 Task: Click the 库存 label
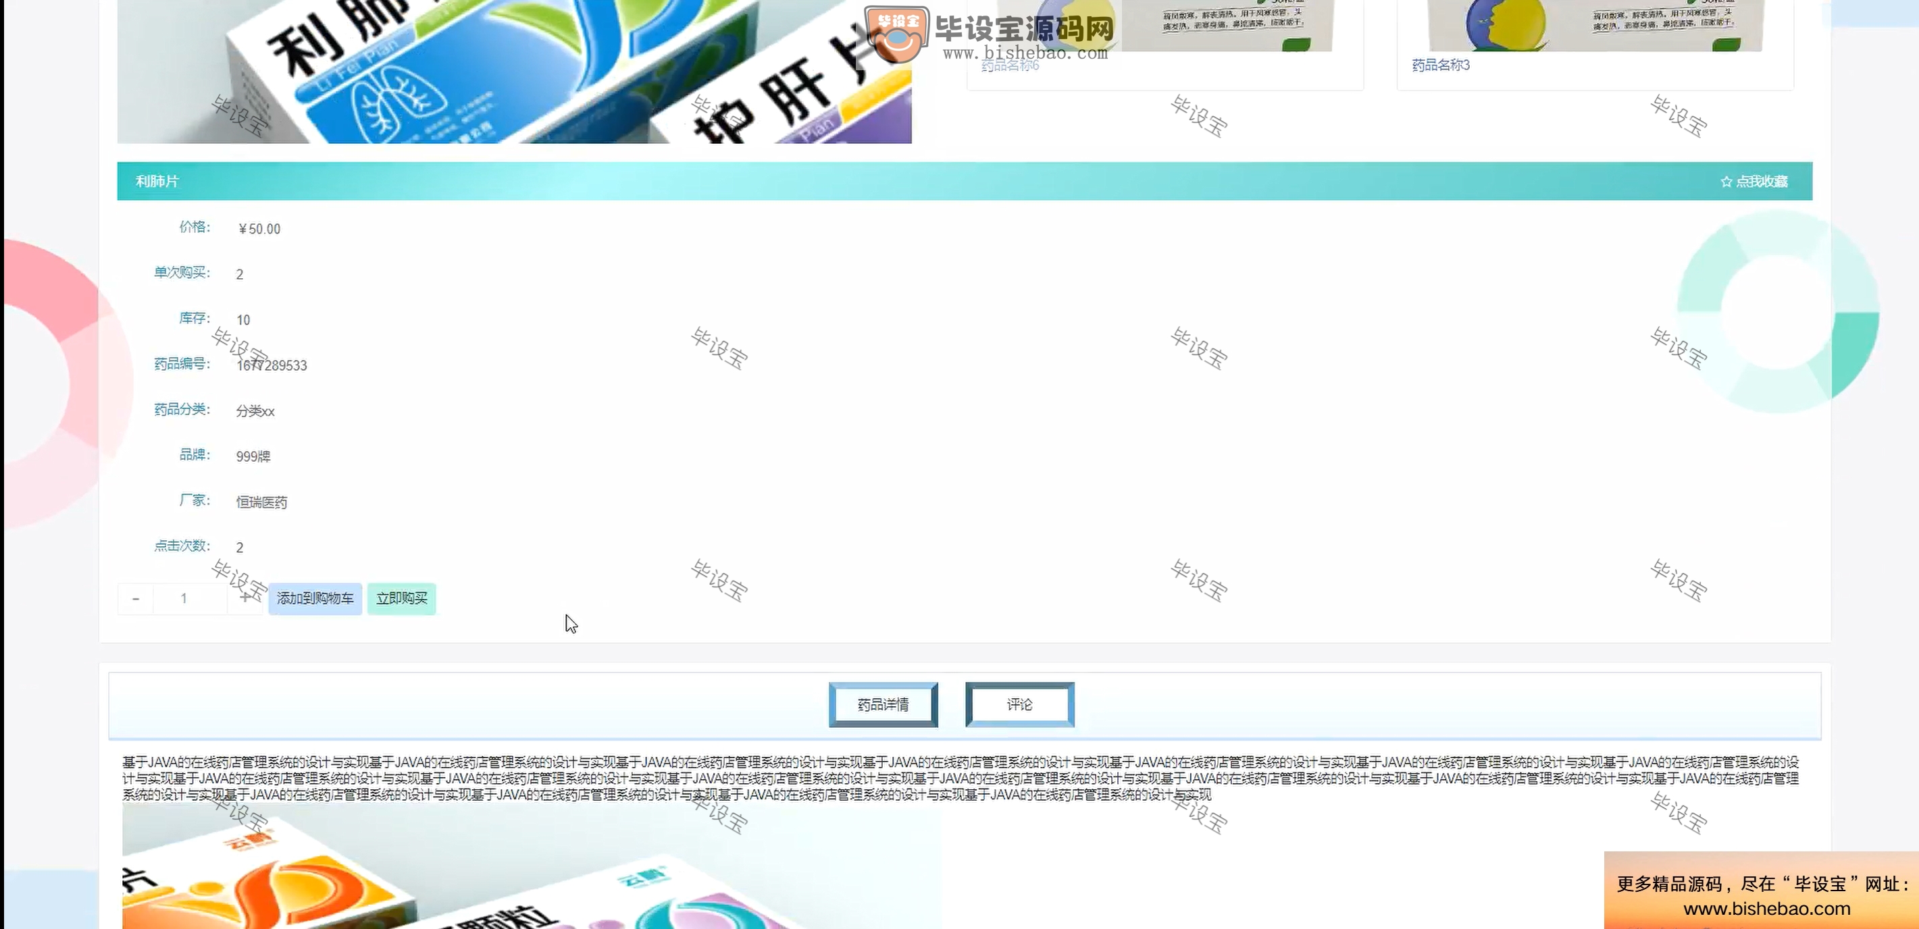pos(195,318)
